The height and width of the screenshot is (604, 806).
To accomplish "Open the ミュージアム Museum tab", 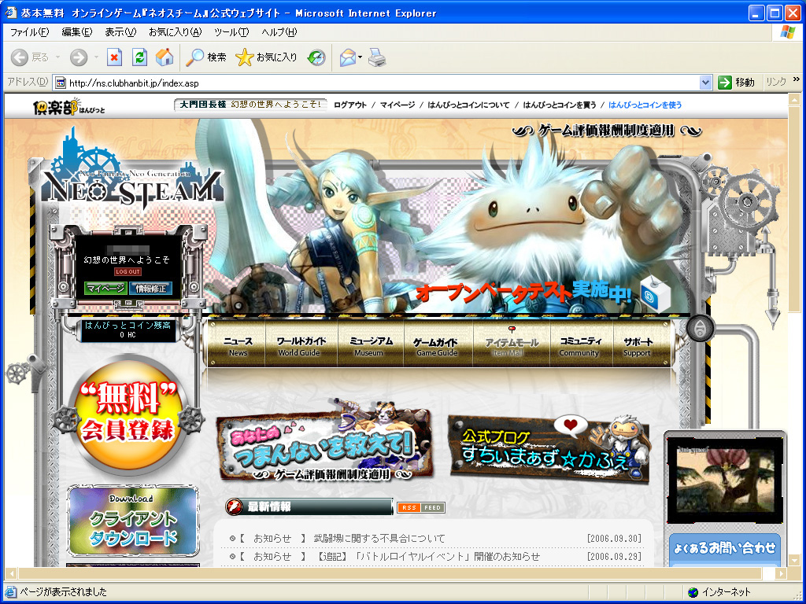I will click(x=371, y=346).
